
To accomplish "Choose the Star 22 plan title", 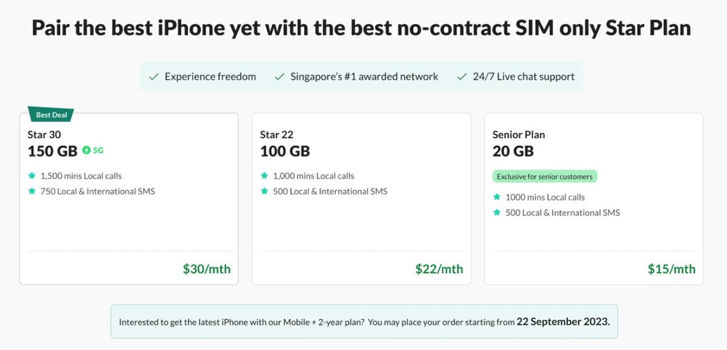I will pos(276,134).
